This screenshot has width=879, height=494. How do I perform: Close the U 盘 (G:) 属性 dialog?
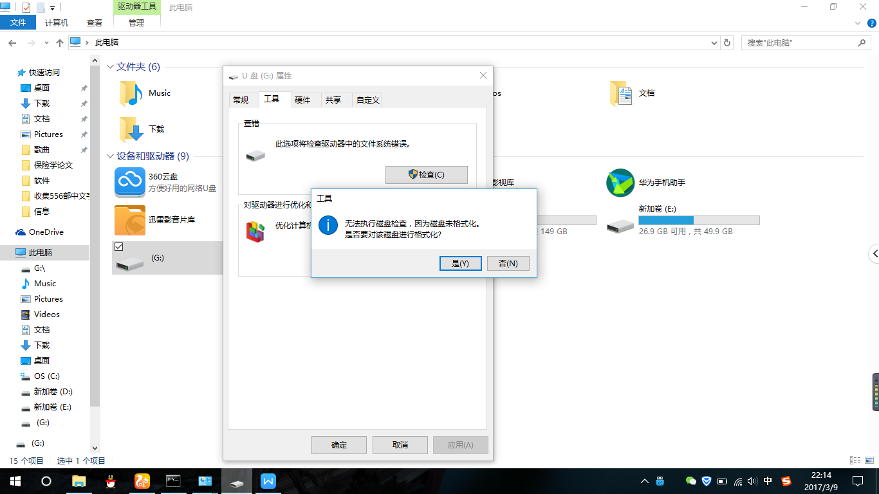pos(483,76)
